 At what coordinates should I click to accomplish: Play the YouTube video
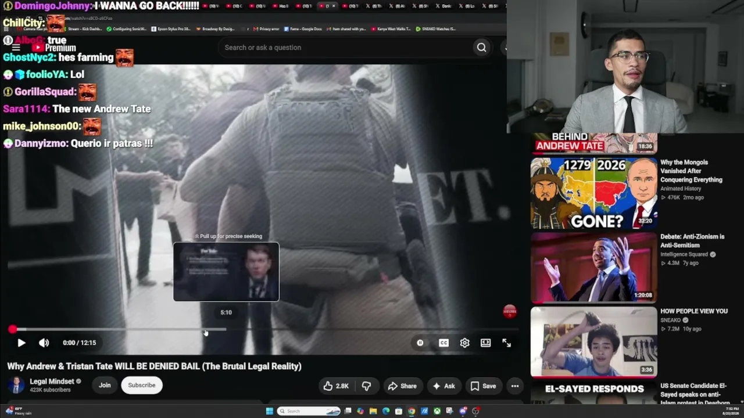tap(21, 343)
